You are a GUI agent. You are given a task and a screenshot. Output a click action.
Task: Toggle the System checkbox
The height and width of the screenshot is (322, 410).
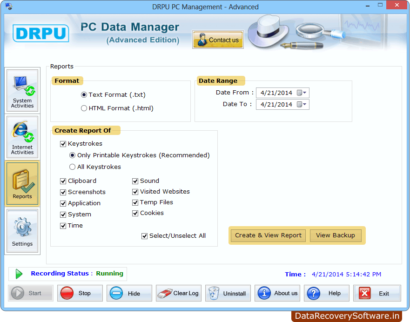63,215
